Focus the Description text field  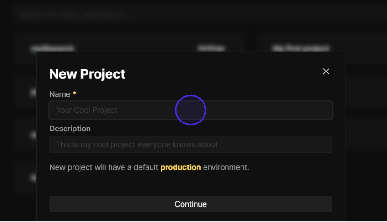(190, 144)
